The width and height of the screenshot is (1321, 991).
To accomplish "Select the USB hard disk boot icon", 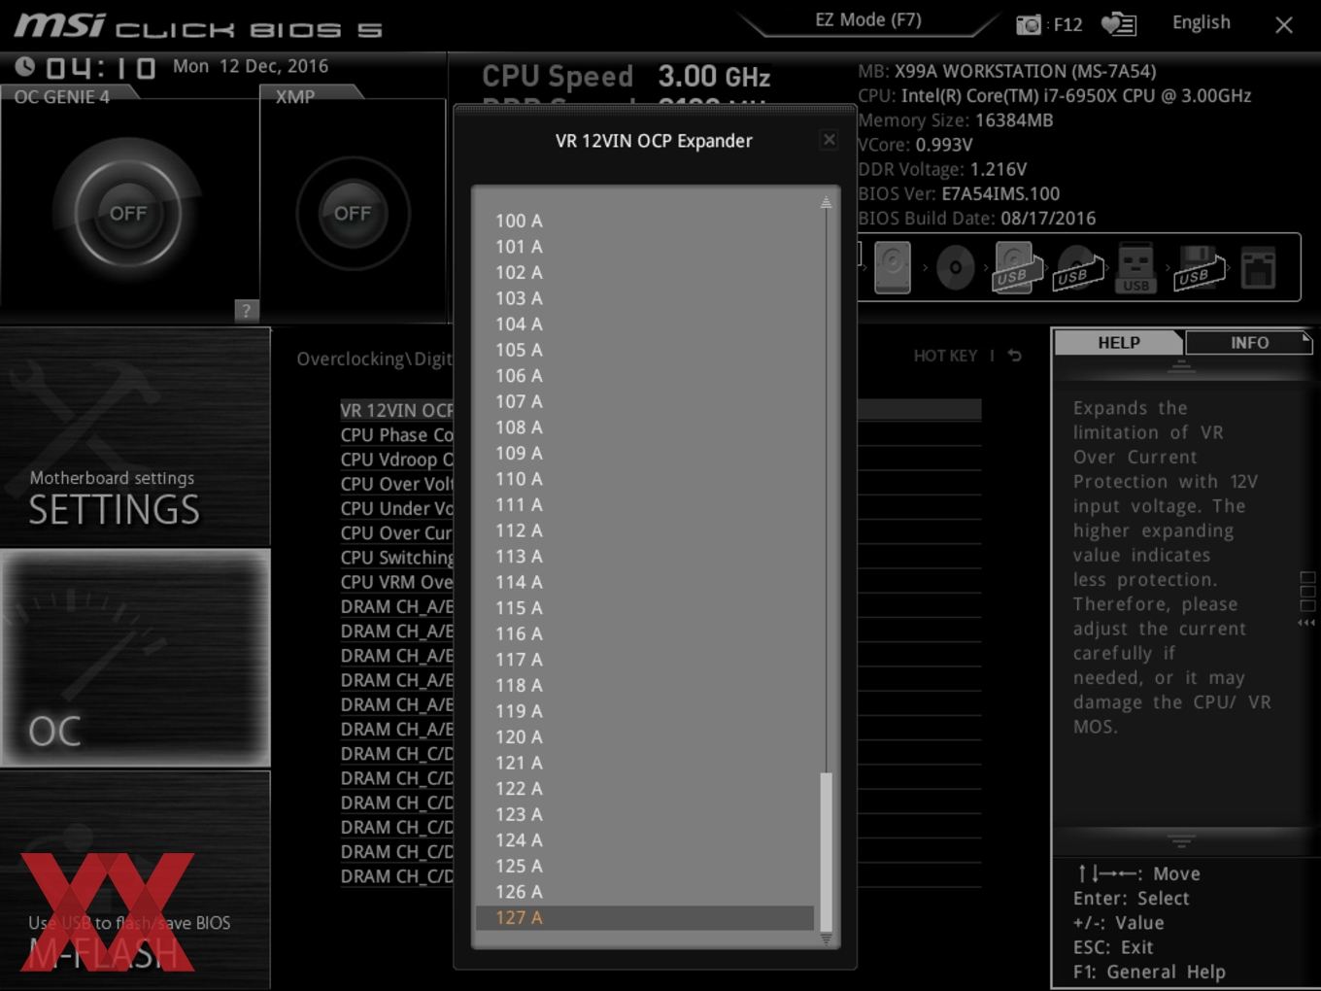I will point(1016,268).
